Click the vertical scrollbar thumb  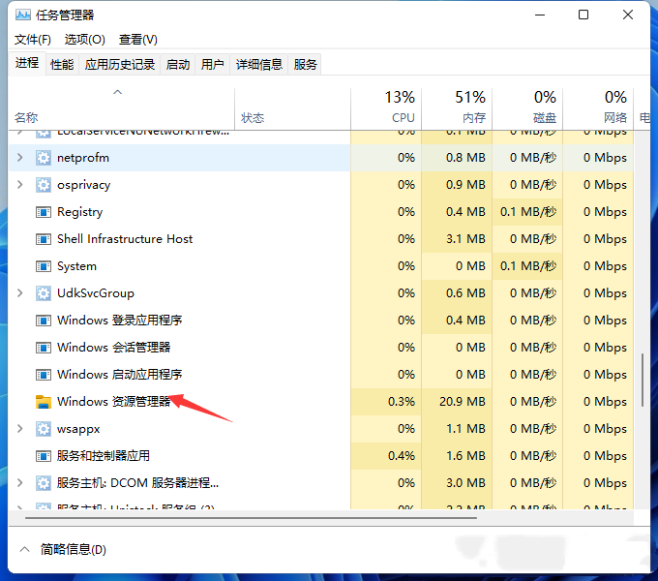point(643,381)
